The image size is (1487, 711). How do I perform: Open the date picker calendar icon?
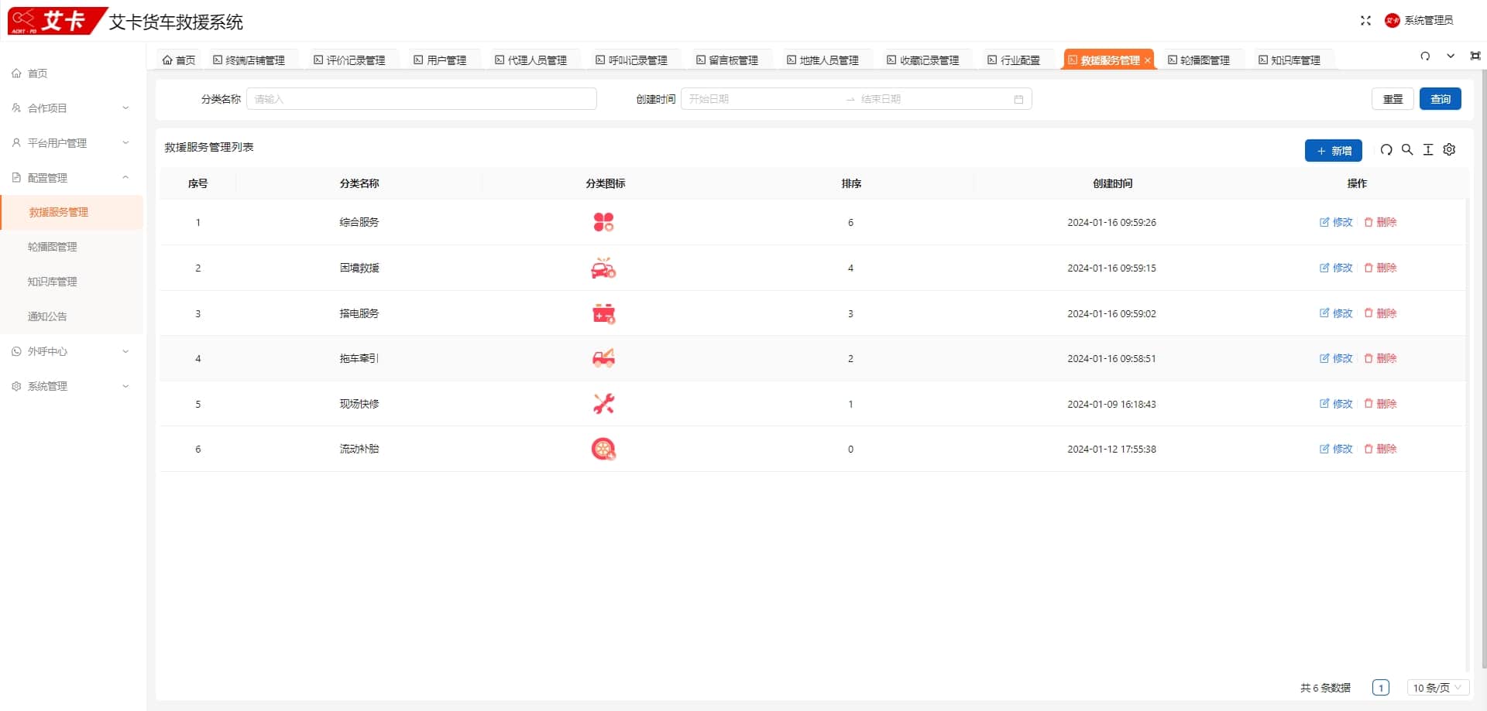tap(1018, 99)
